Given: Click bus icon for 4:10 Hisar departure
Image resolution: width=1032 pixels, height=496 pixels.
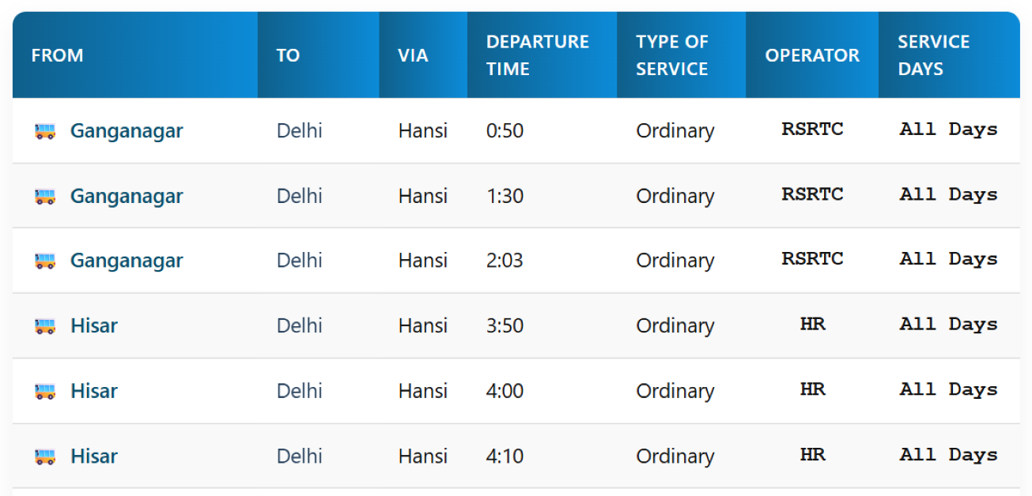Looking at the screenshot, I should coord(45,457).
